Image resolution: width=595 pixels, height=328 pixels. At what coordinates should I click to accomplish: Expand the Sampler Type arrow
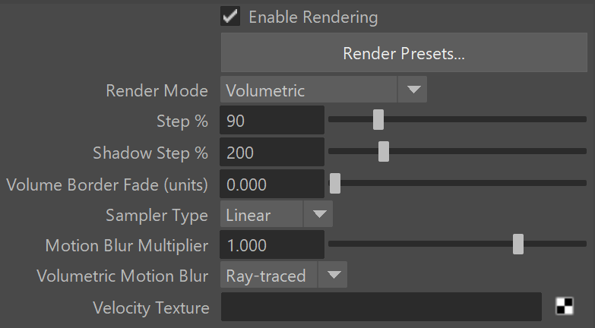click(318, 214)
